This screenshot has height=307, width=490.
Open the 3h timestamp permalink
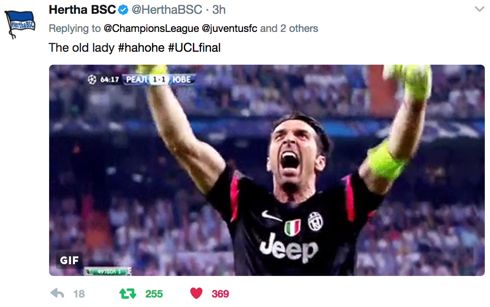tap(219, 10)
